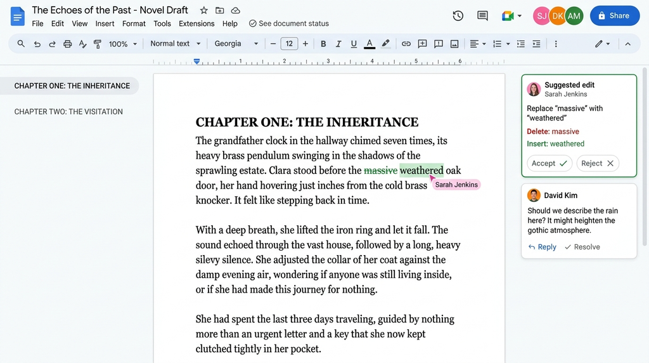Open the Insert menu
Screen dimensions: 649x363
click(x=105, y=23)
